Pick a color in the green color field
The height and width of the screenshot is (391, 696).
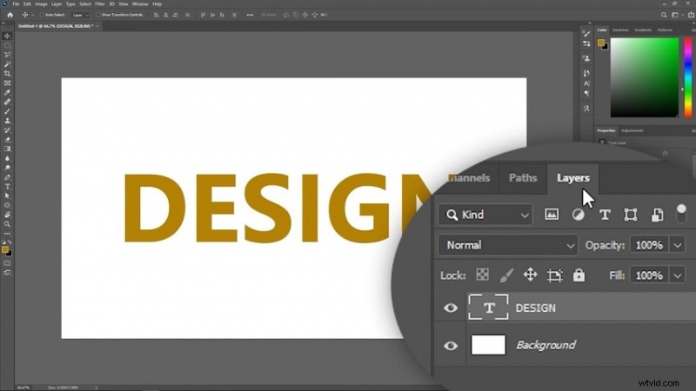[x=644, y=77]
